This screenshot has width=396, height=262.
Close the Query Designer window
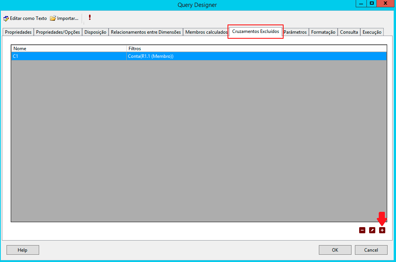385,3
